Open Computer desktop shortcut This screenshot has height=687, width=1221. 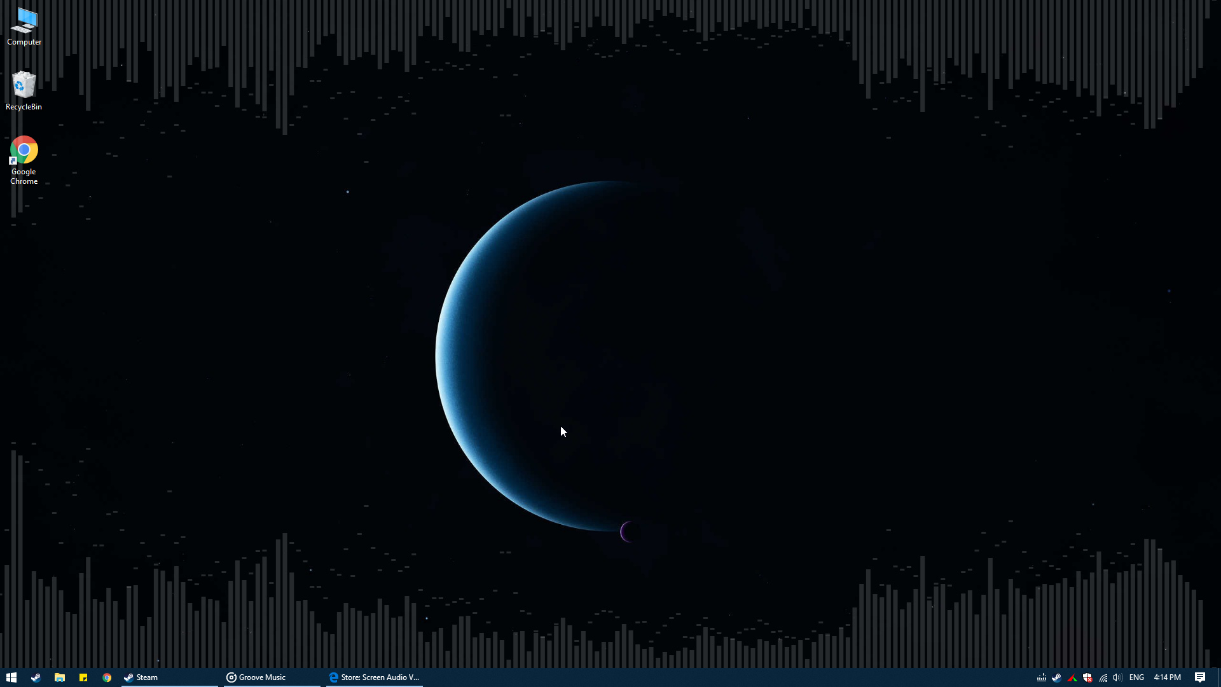pyautogui.click(x=24, y=27)
